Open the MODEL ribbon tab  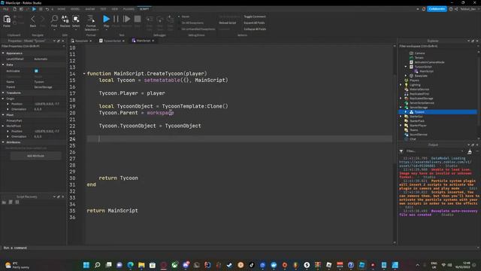[75, 9]
